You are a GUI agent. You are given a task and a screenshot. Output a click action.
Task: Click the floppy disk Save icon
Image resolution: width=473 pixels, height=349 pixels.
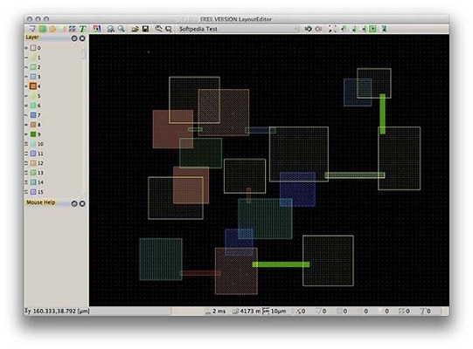tap(146, 29)
